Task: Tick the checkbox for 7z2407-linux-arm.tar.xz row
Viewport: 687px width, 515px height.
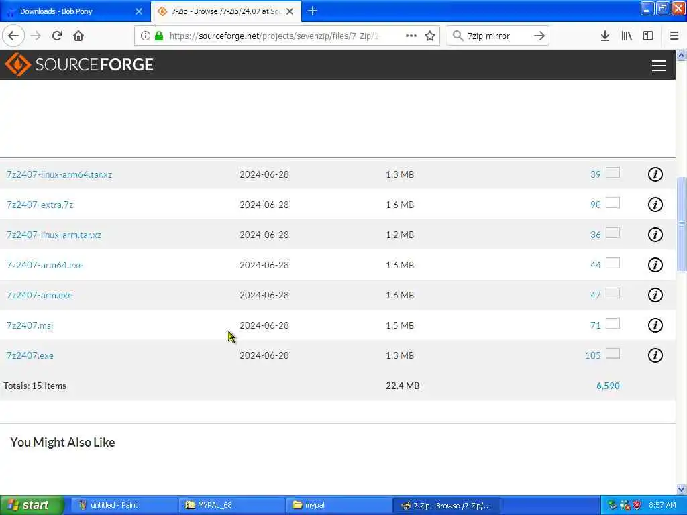Action: pyautogui.click(x=613, y=233)
